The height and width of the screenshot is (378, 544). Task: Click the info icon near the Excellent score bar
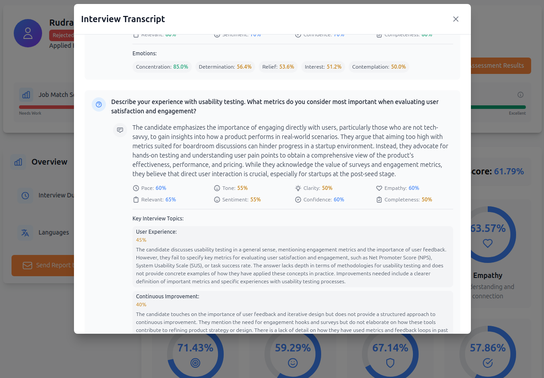pyautogui.click(x=521, y=94)
